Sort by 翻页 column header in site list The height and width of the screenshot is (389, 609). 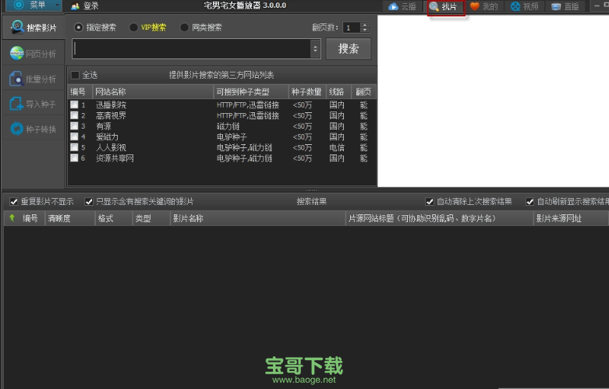pos(363,92)
